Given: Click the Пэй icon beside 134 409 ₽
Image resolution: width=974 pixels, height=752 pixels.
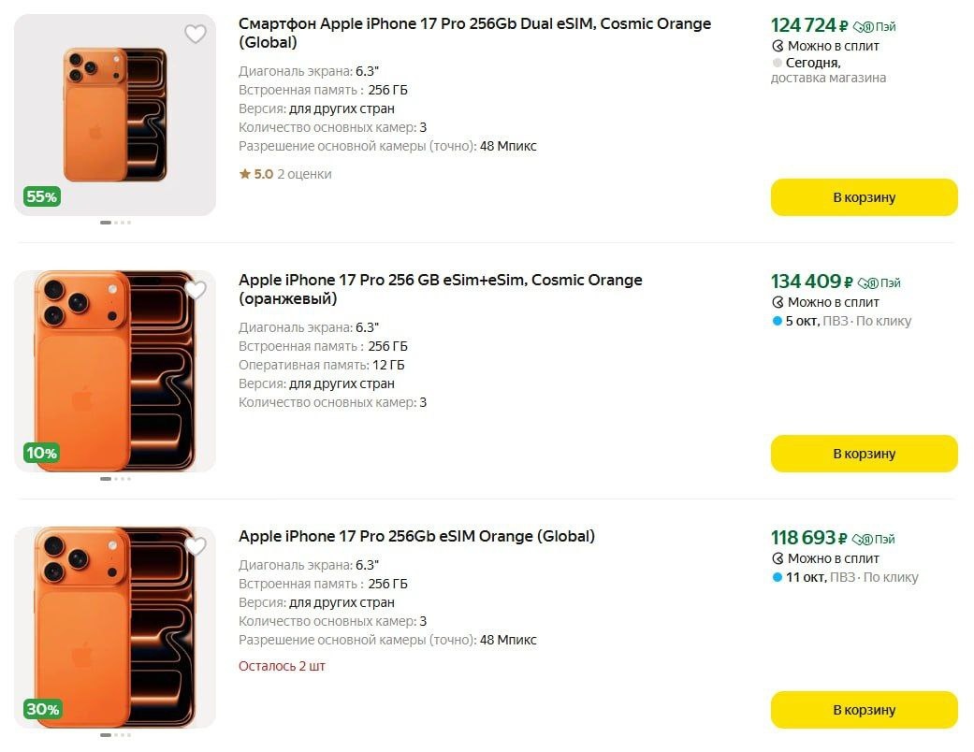Looking at the screenshot, I should coord(868,283).
